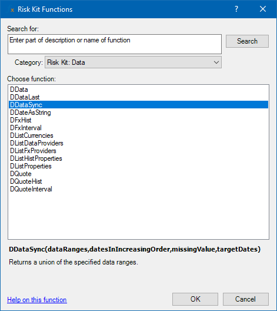The height and width of the screenshot is (311, 277).
Task: Select the highlighted DDataSync function
Action: (x=138, y=105)
